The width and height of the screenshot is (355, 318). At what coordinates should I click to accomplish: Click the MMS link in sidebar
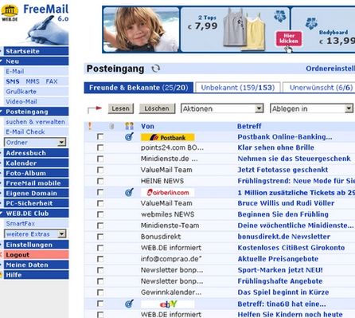33,81
